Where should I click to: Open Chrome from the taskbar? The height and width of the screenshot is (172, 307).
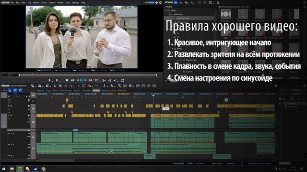pos(44,169)
